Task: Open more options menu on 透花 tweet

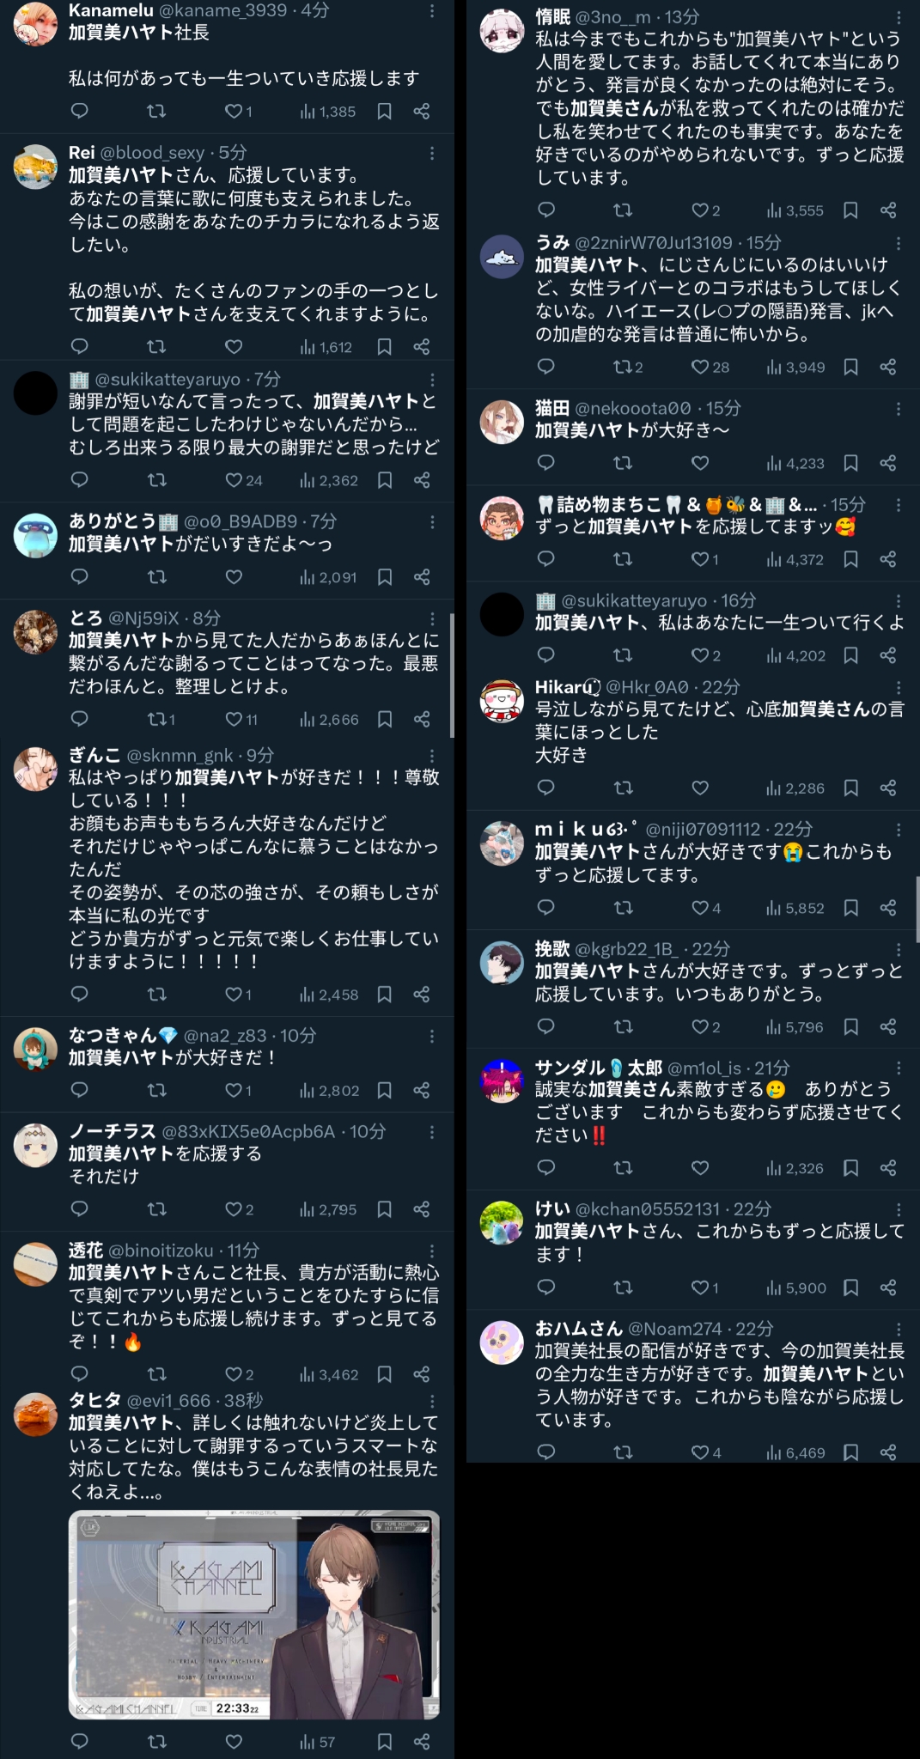Action: pos(432,1251)
